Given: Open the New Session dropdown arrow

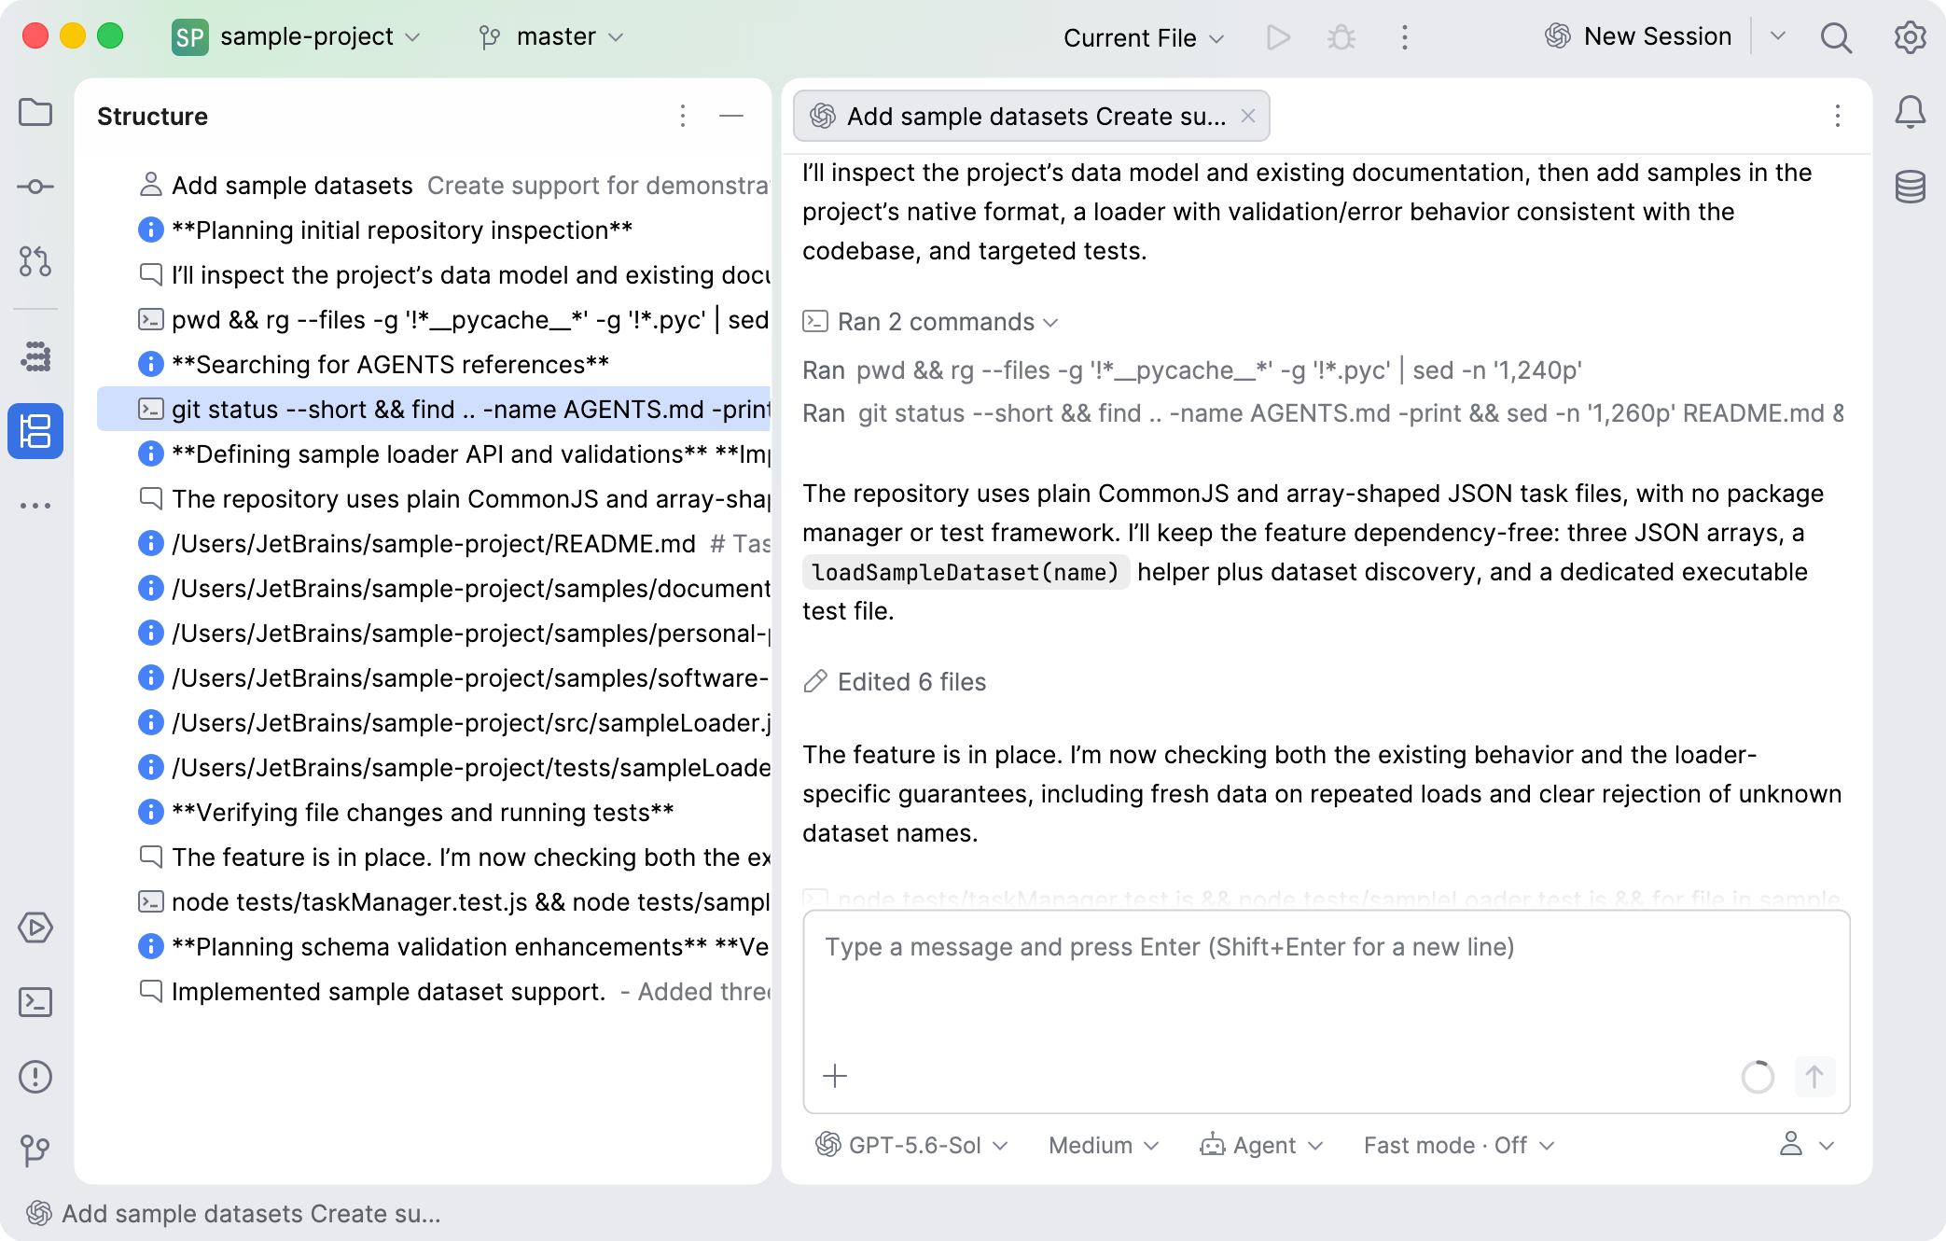Looking at the screenshot, I should (1777, 36).
